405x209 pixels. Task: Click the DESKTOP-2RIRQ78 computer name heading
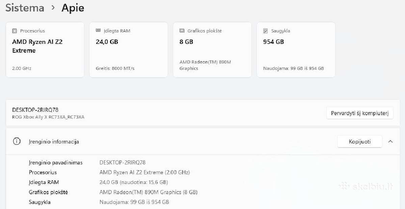pos(35,110)
